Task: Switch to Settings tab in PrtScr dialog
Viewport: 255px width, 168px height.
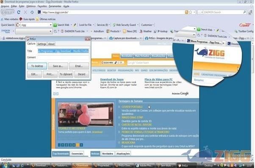Action: click(x=42, y=44)
